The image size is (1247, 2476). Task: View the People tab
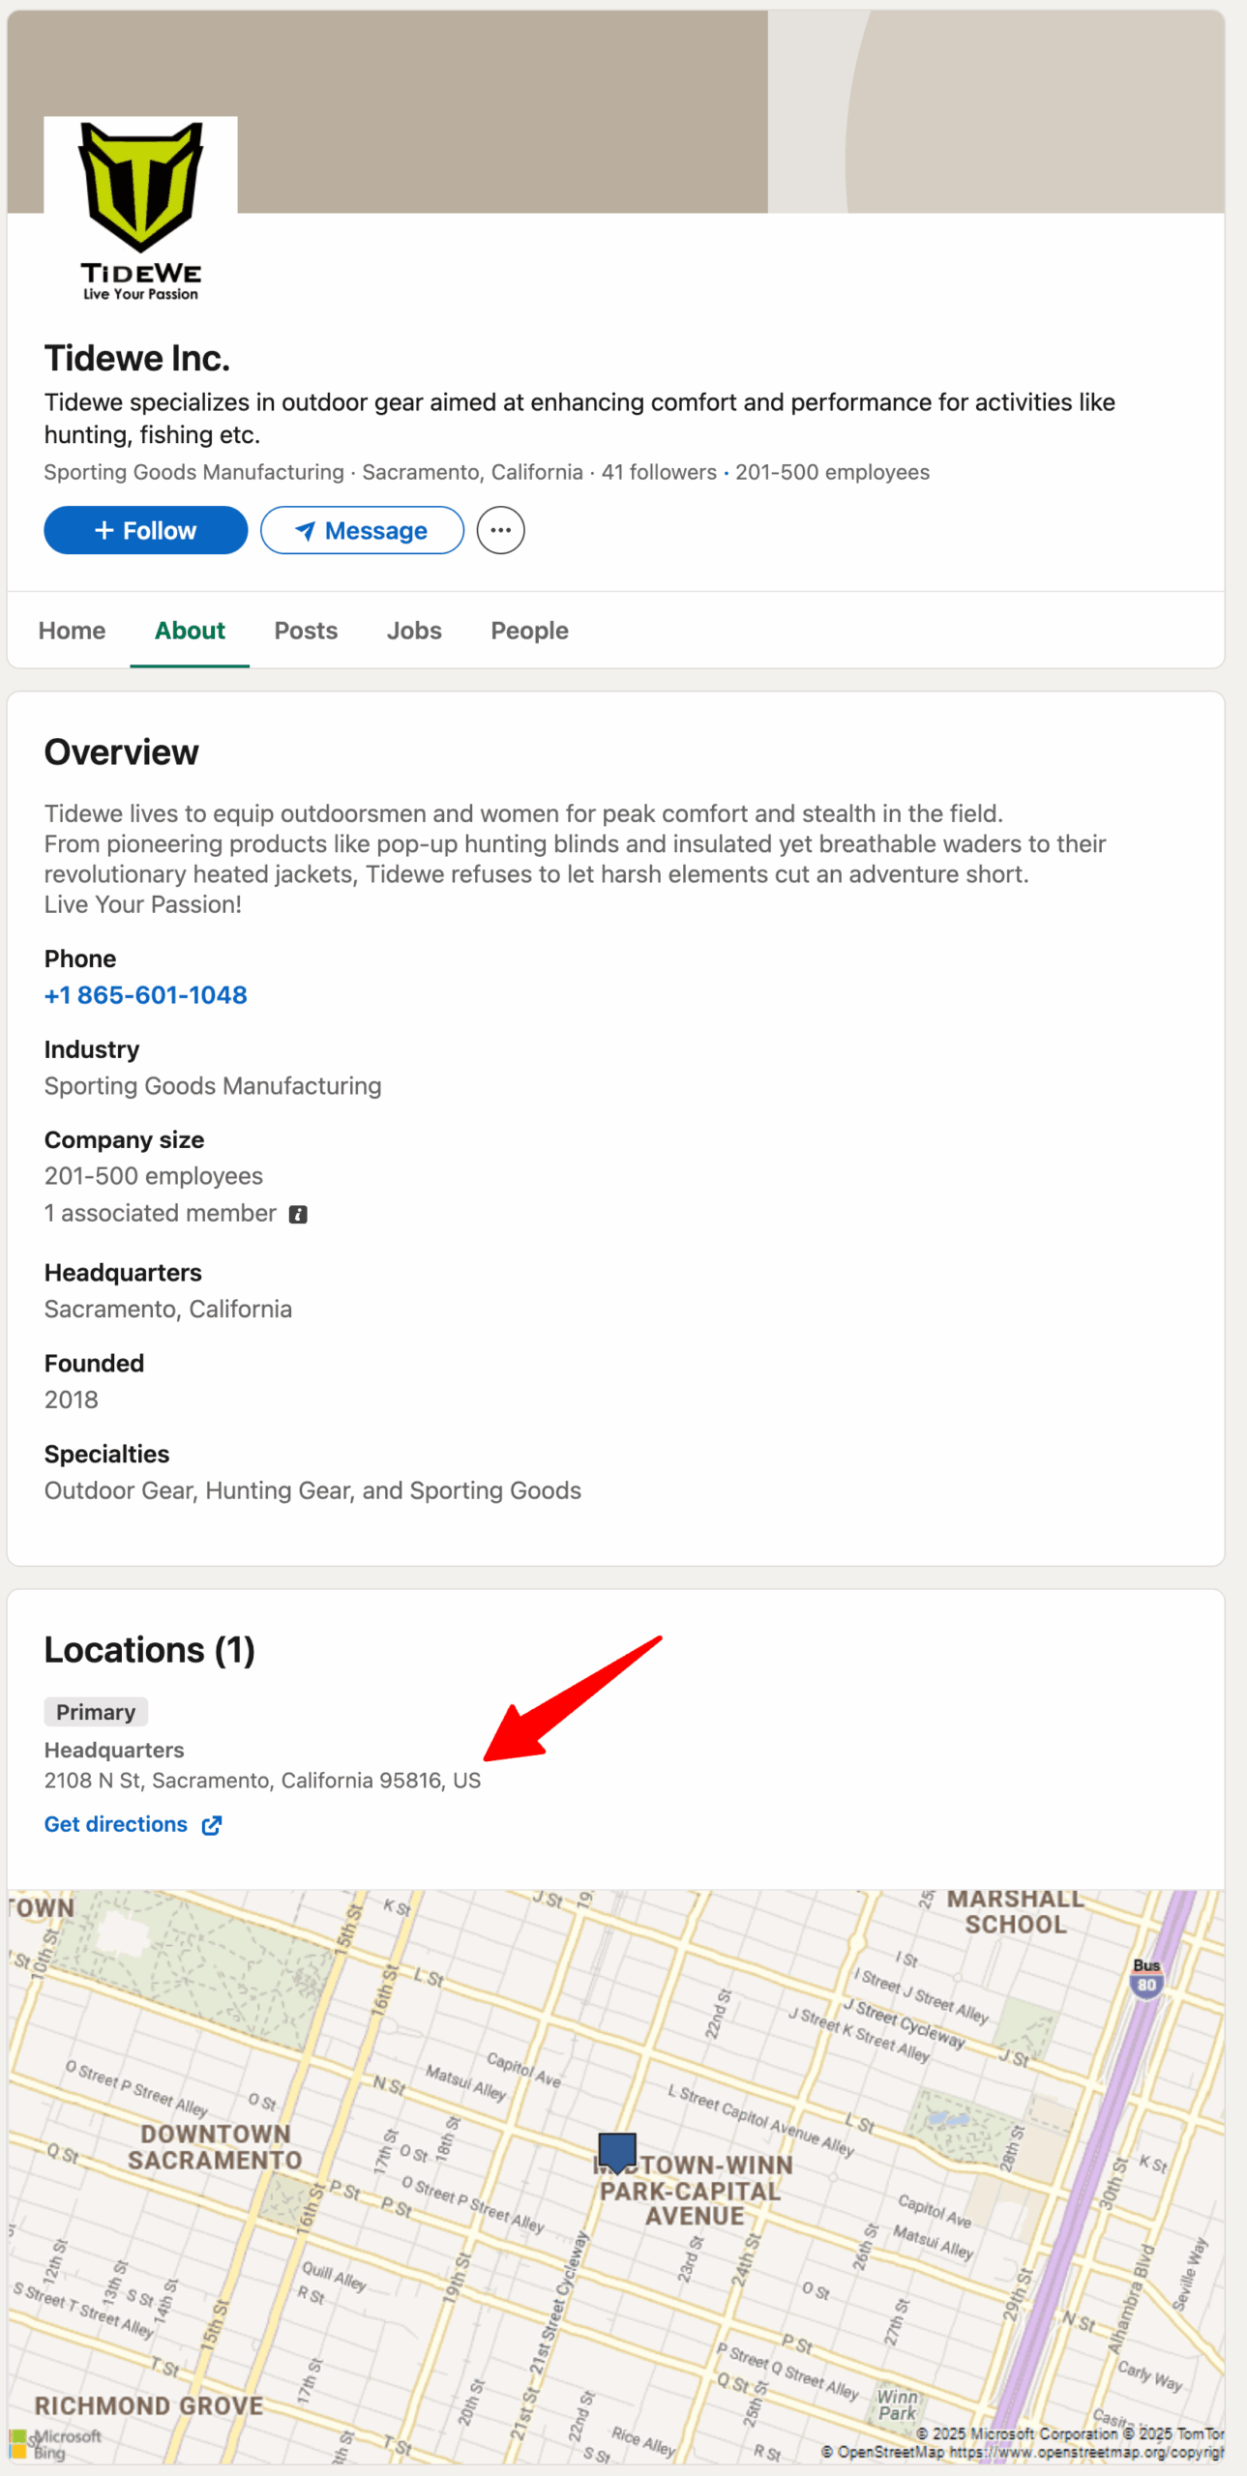click(x=529, y=631)
